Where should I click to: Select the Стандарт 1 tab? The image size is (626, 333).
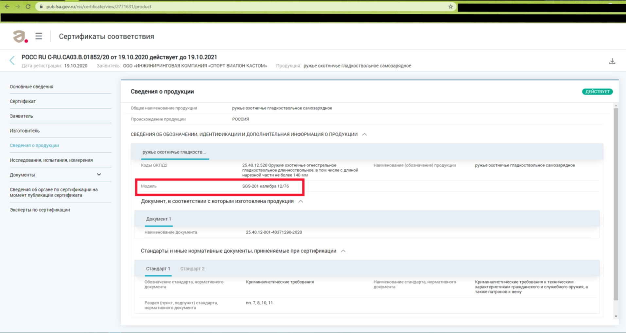point(158,269)
